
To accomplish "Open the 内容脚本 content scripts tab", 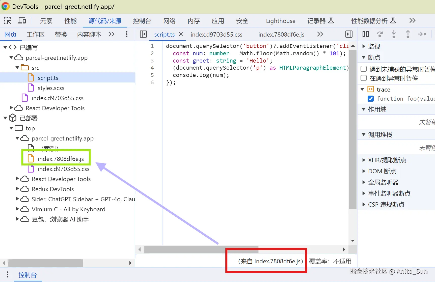I will tap(89, 34).
